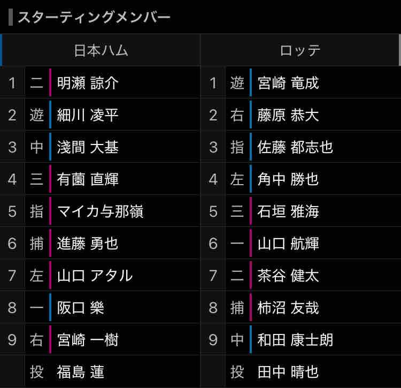Open player 進藤 勇也
The width and height of the screenshot is (401, 388).
click(88, 244)
